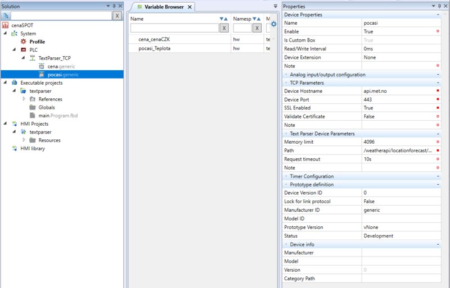Select the PLC node icon
The height and width of the screenshot is (288, 450).
tap(24, 50)
